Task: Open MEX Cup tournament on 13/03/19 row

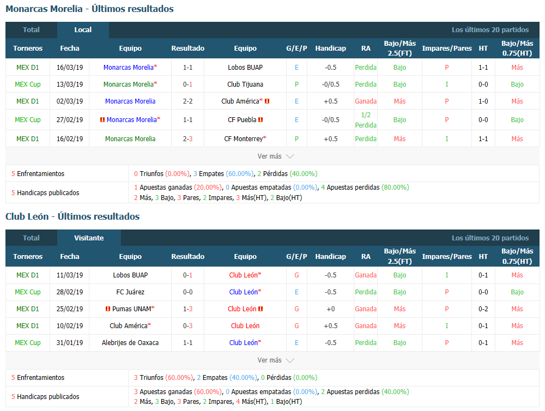Action: (x=28, y=84)
